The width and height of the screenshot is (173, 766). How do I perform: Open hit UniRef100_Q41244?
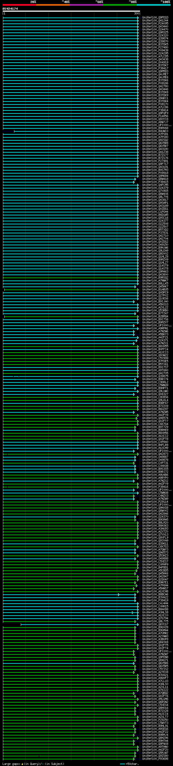pyautogui.click(x=155, y=21)
